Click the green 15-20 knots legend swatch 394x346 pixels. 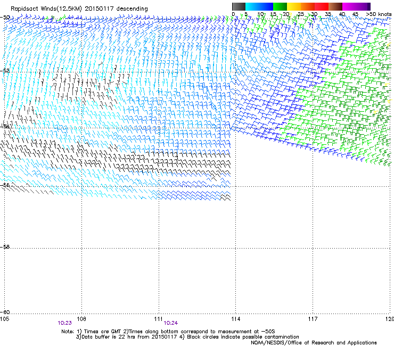(x=280, y=6)
